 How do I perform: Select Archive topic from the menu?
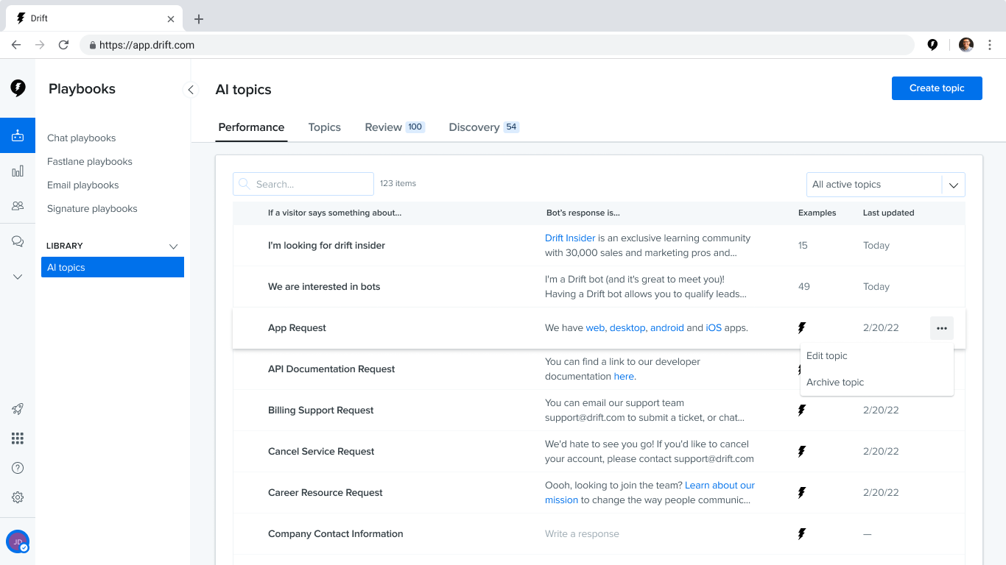(877, 383)
